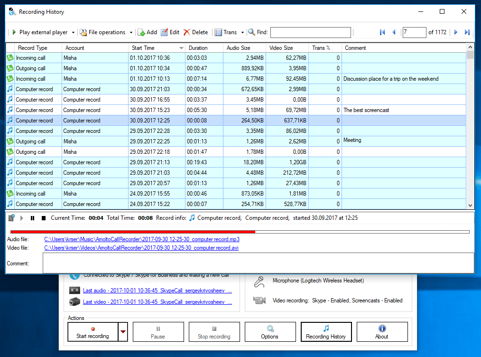Select Incoming call at 24.09.2017 15:55
The height and width of the screenshot is (357, 481).
pyautogui.click(x=236, y=194)
